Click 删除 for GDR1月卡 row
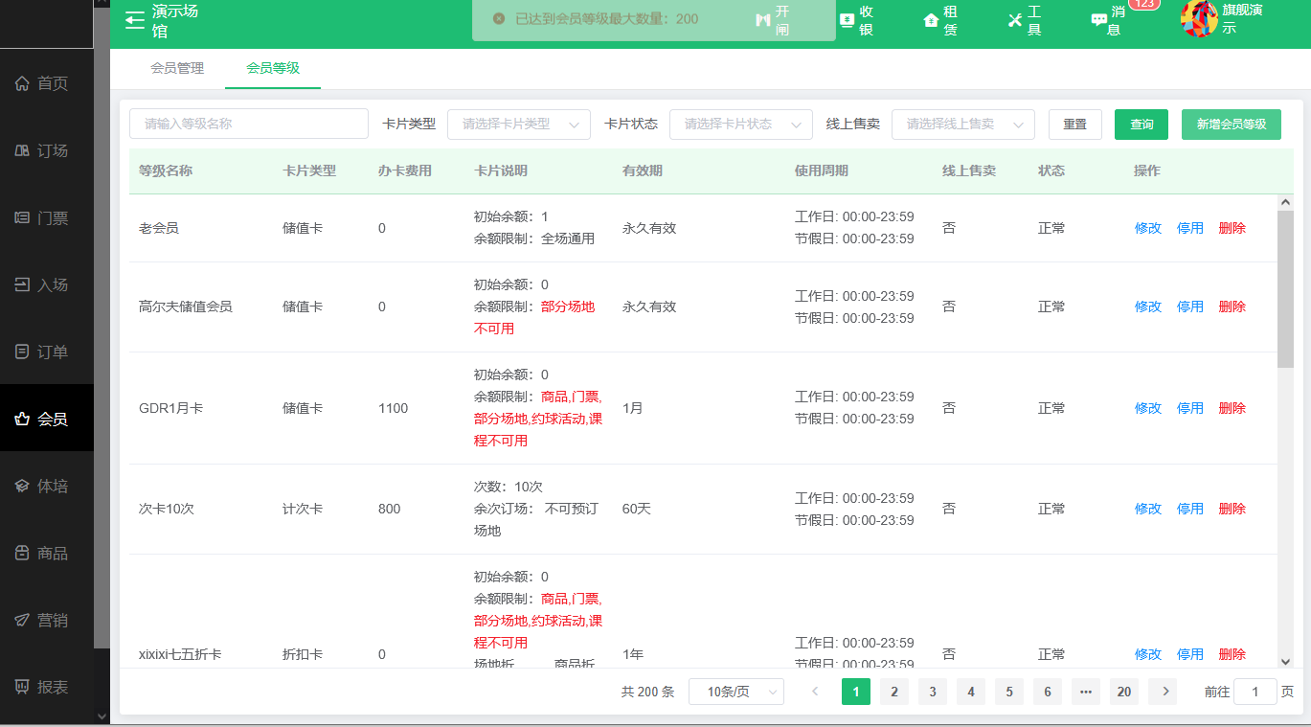The image size is (1311, 727). 1232,408
